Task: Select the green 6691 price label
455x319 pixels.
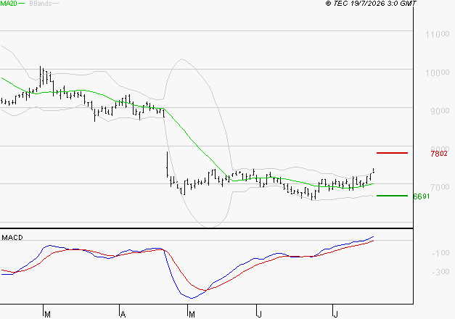Action: (422, 196)
